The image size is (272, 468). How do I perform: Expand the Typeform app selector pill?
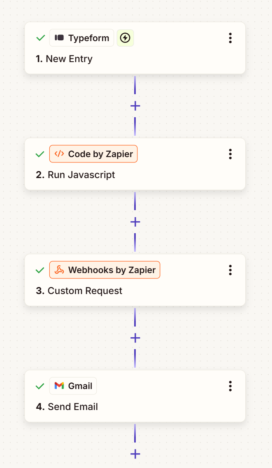click(81, 38)
